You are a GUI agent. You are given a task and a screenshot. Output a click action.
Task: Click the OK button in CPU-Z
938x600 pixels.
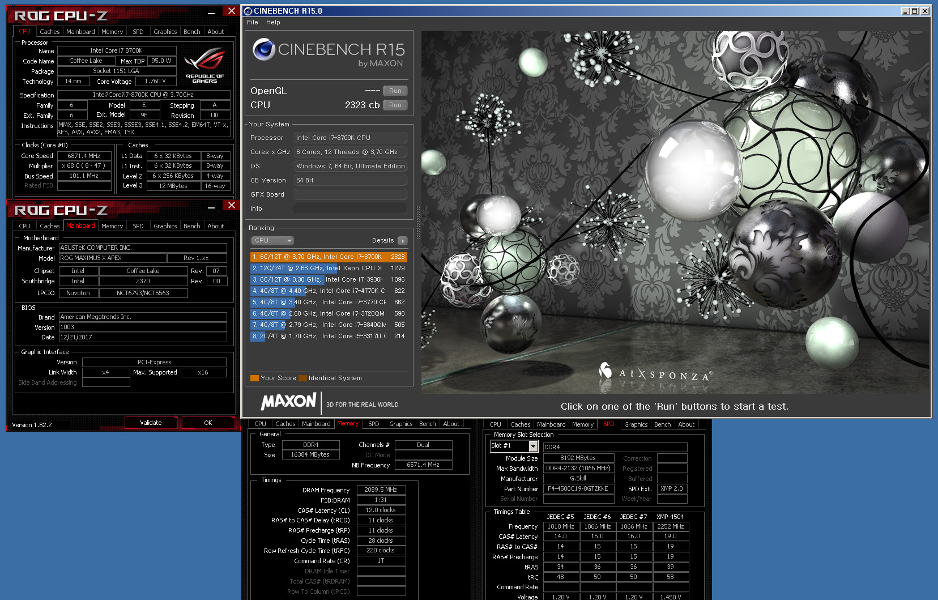(x=208, y=423)
